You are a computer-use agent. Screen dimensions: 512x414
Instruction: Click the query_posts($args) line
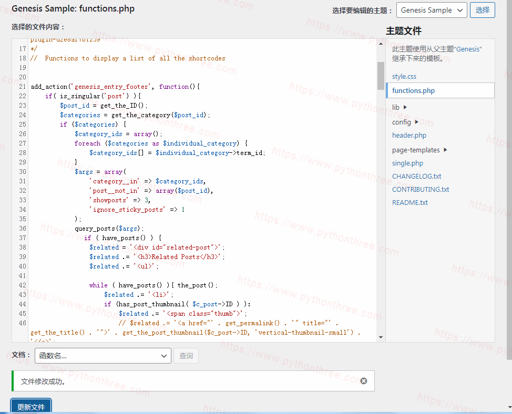click(x=109, y=229)
